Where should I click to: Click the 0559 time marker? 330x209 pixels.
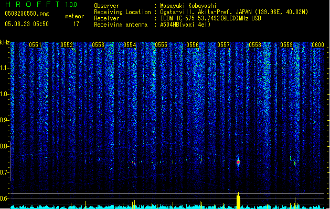(286, 45)
